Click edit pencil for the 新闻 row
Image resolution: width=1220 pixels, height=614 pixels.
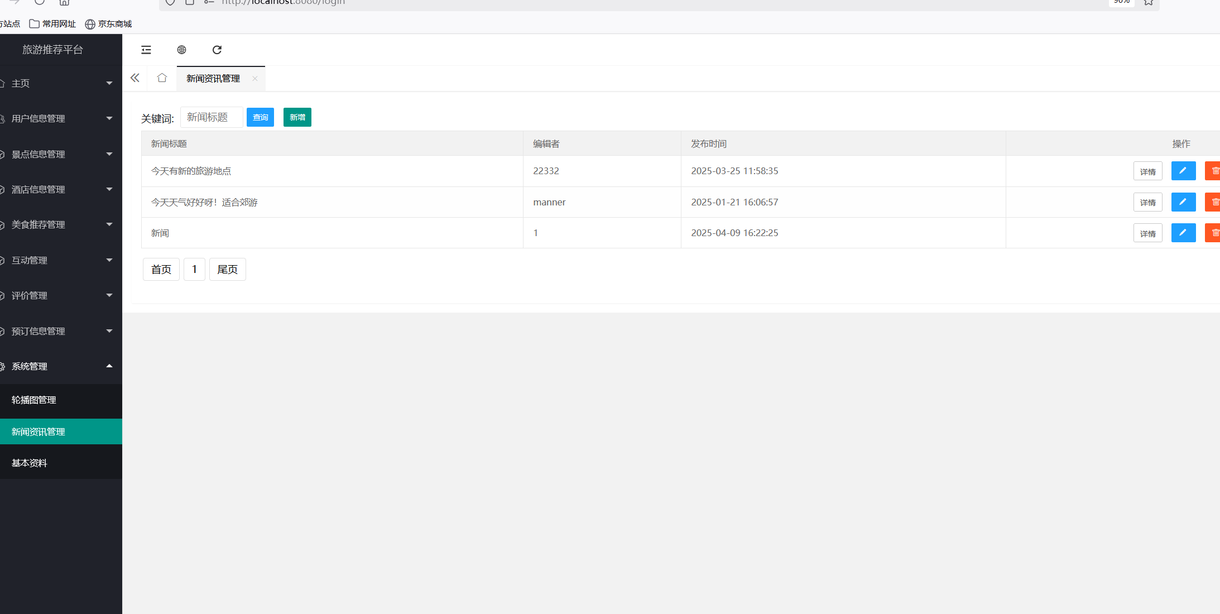pos(1183,233)
